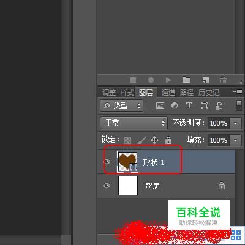
Task: Open the 类型 layer filter dropdown
Action: [x=121, y=105]
